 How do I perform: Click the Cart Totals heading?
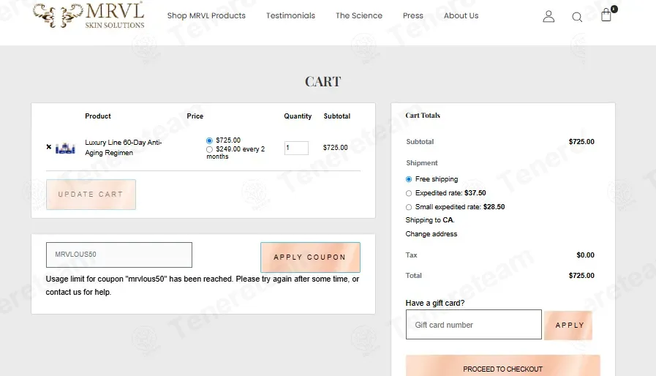click(423, 116)
